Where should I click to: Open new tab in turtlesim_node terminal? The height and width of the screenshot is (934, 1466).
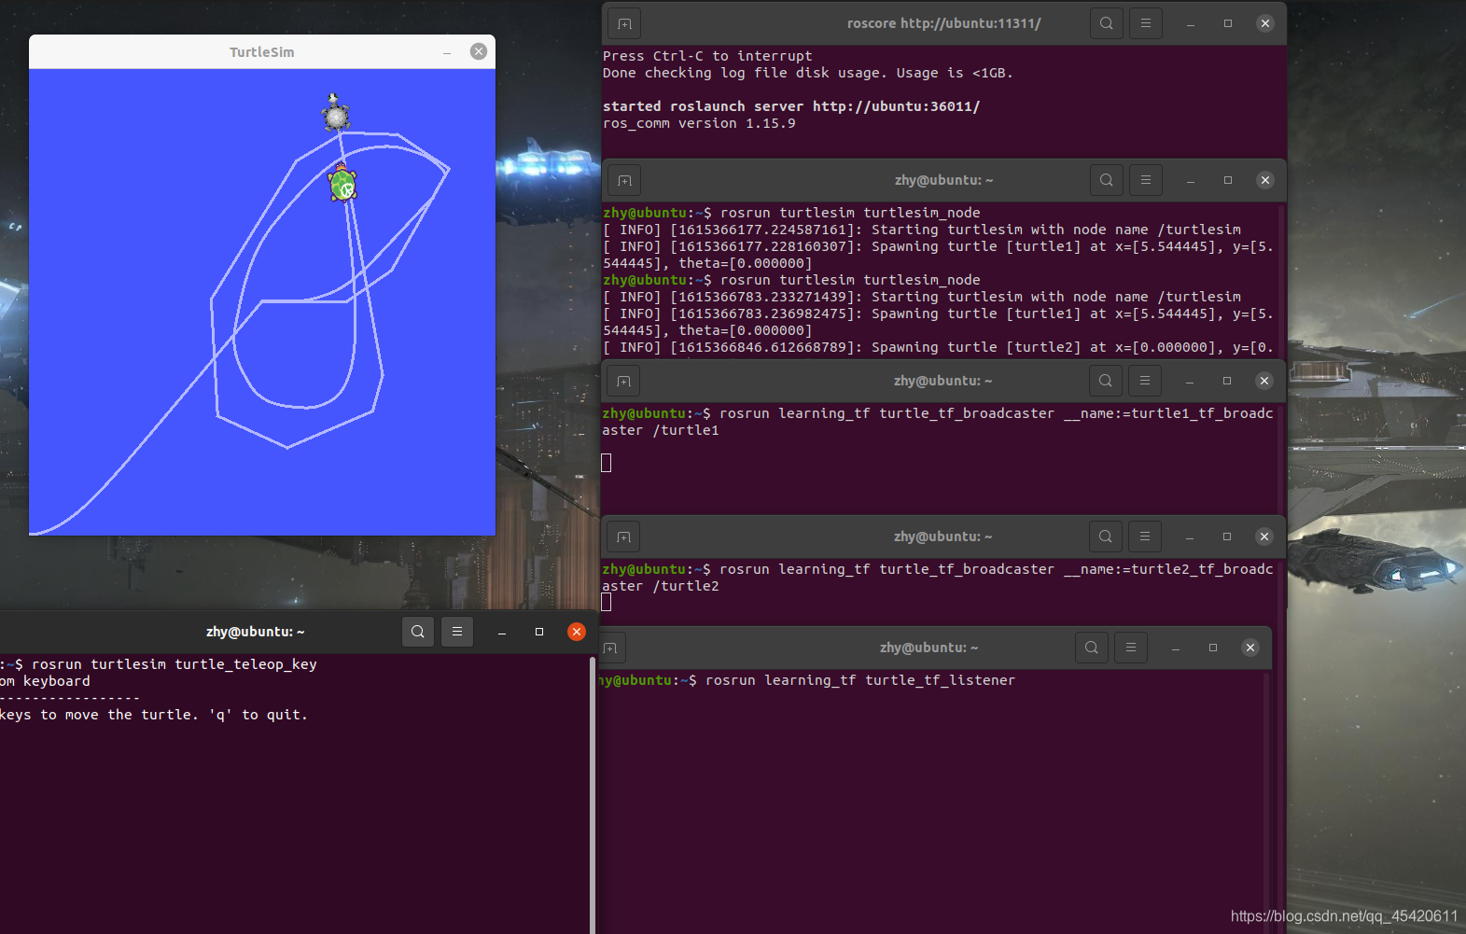[x=624, y=180]
